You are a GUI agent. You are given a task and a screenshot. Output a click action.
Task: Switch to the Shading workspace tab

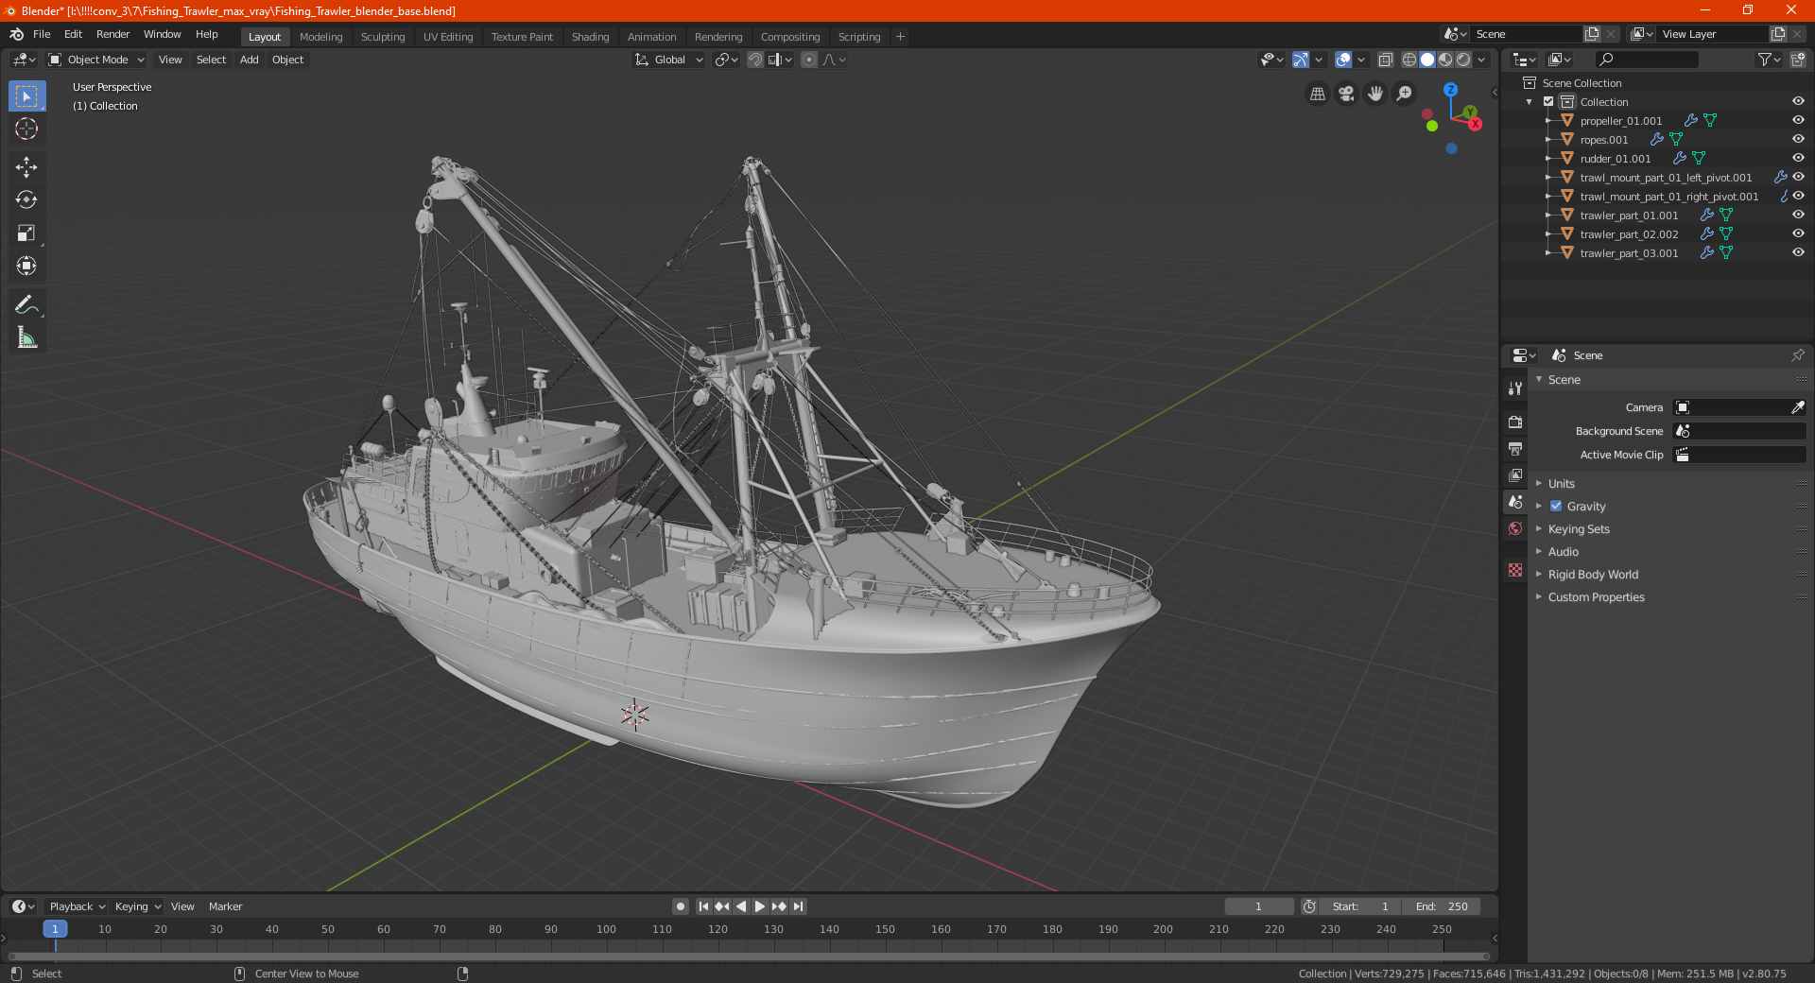point(590,37)
